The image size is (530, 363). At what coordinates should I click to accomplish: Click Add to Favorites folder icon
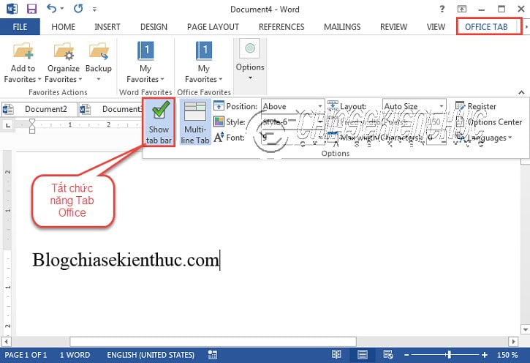23,50
